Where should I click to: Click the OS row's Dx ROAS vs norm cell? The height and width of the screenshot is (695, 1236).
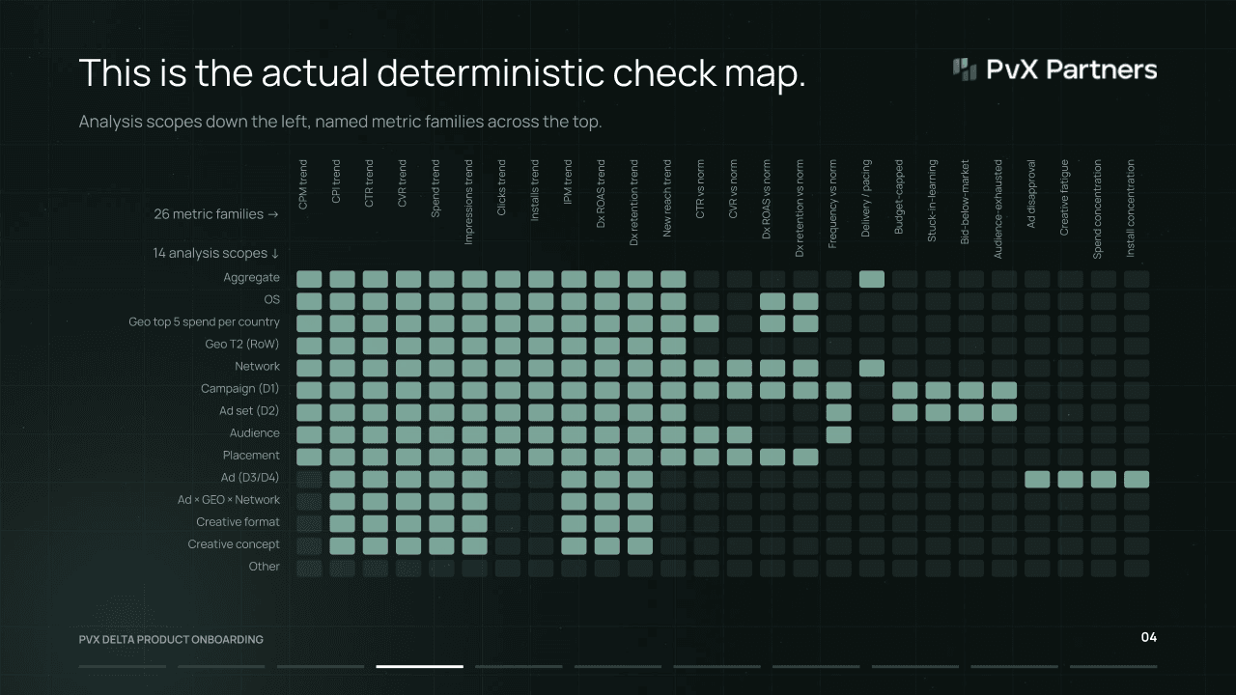click(x=772, y=301)
